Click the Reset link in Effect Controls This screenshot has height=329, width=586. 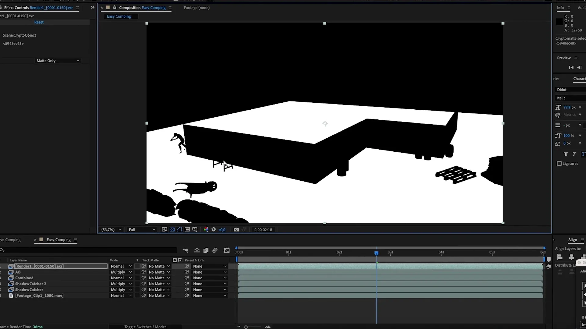click(39, 22)
